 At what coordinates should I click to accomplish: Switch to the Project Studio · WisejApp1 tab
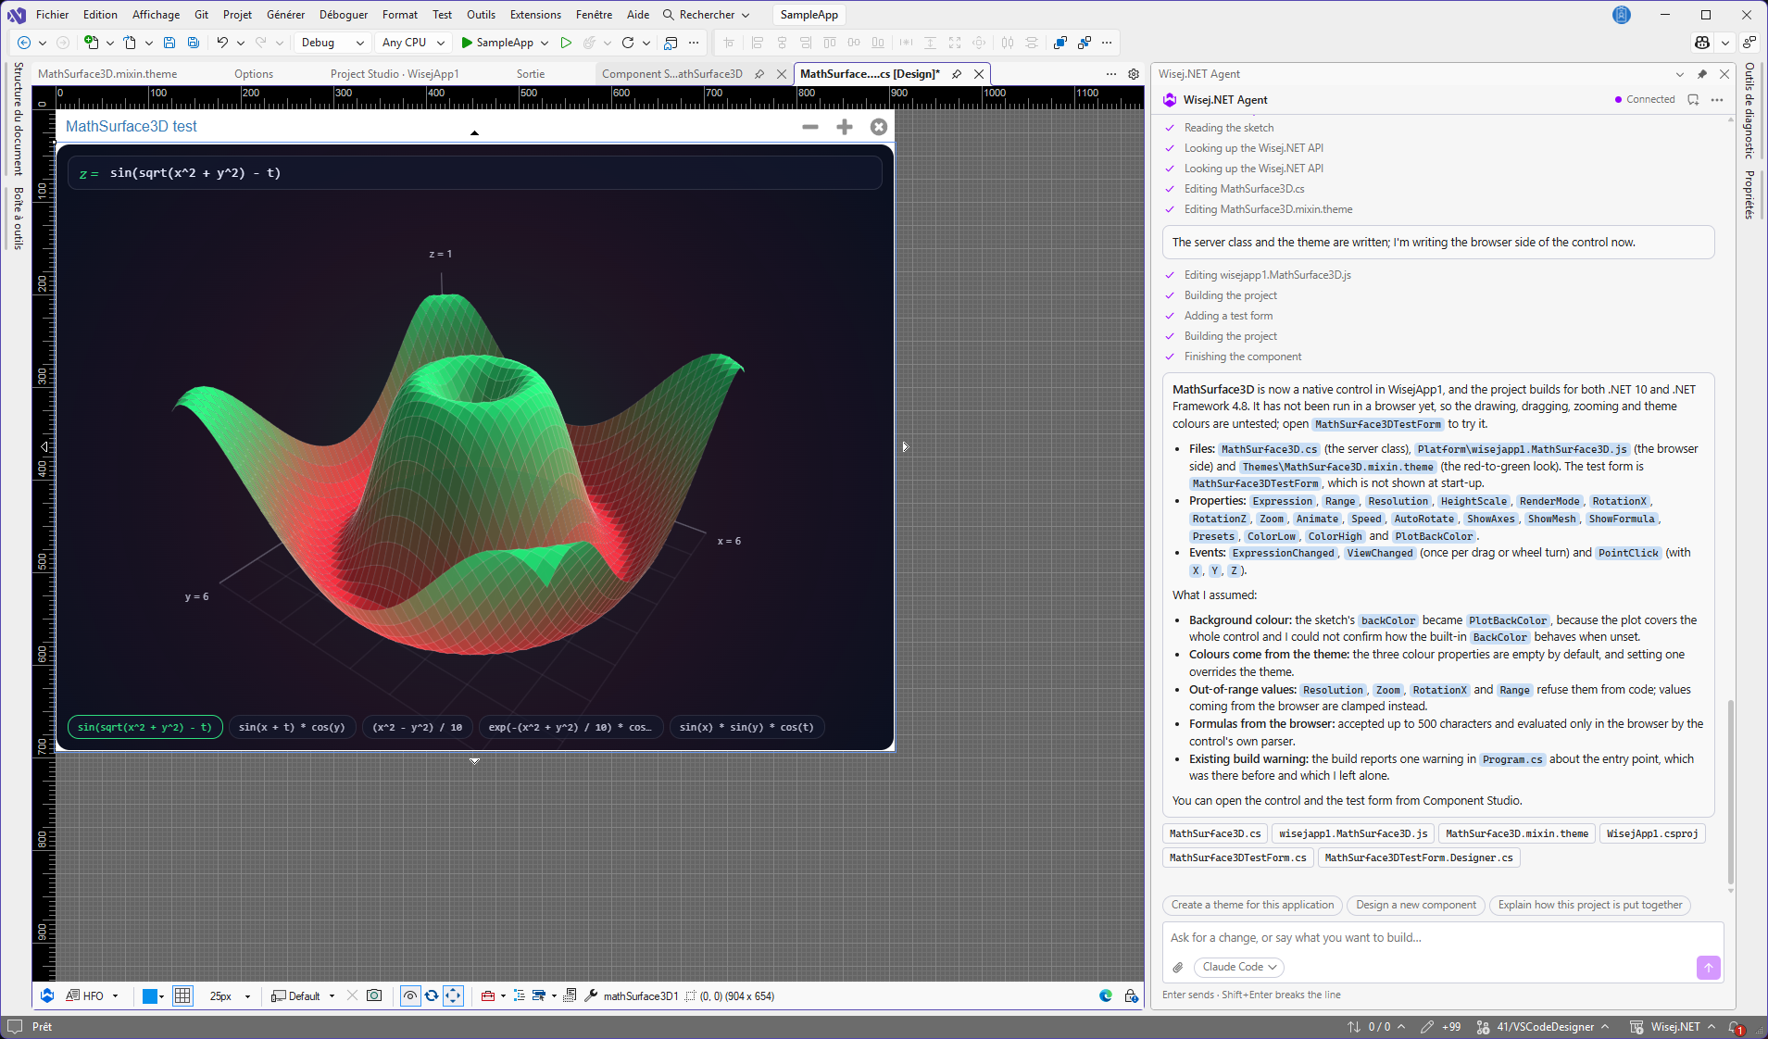pos(395,74)
